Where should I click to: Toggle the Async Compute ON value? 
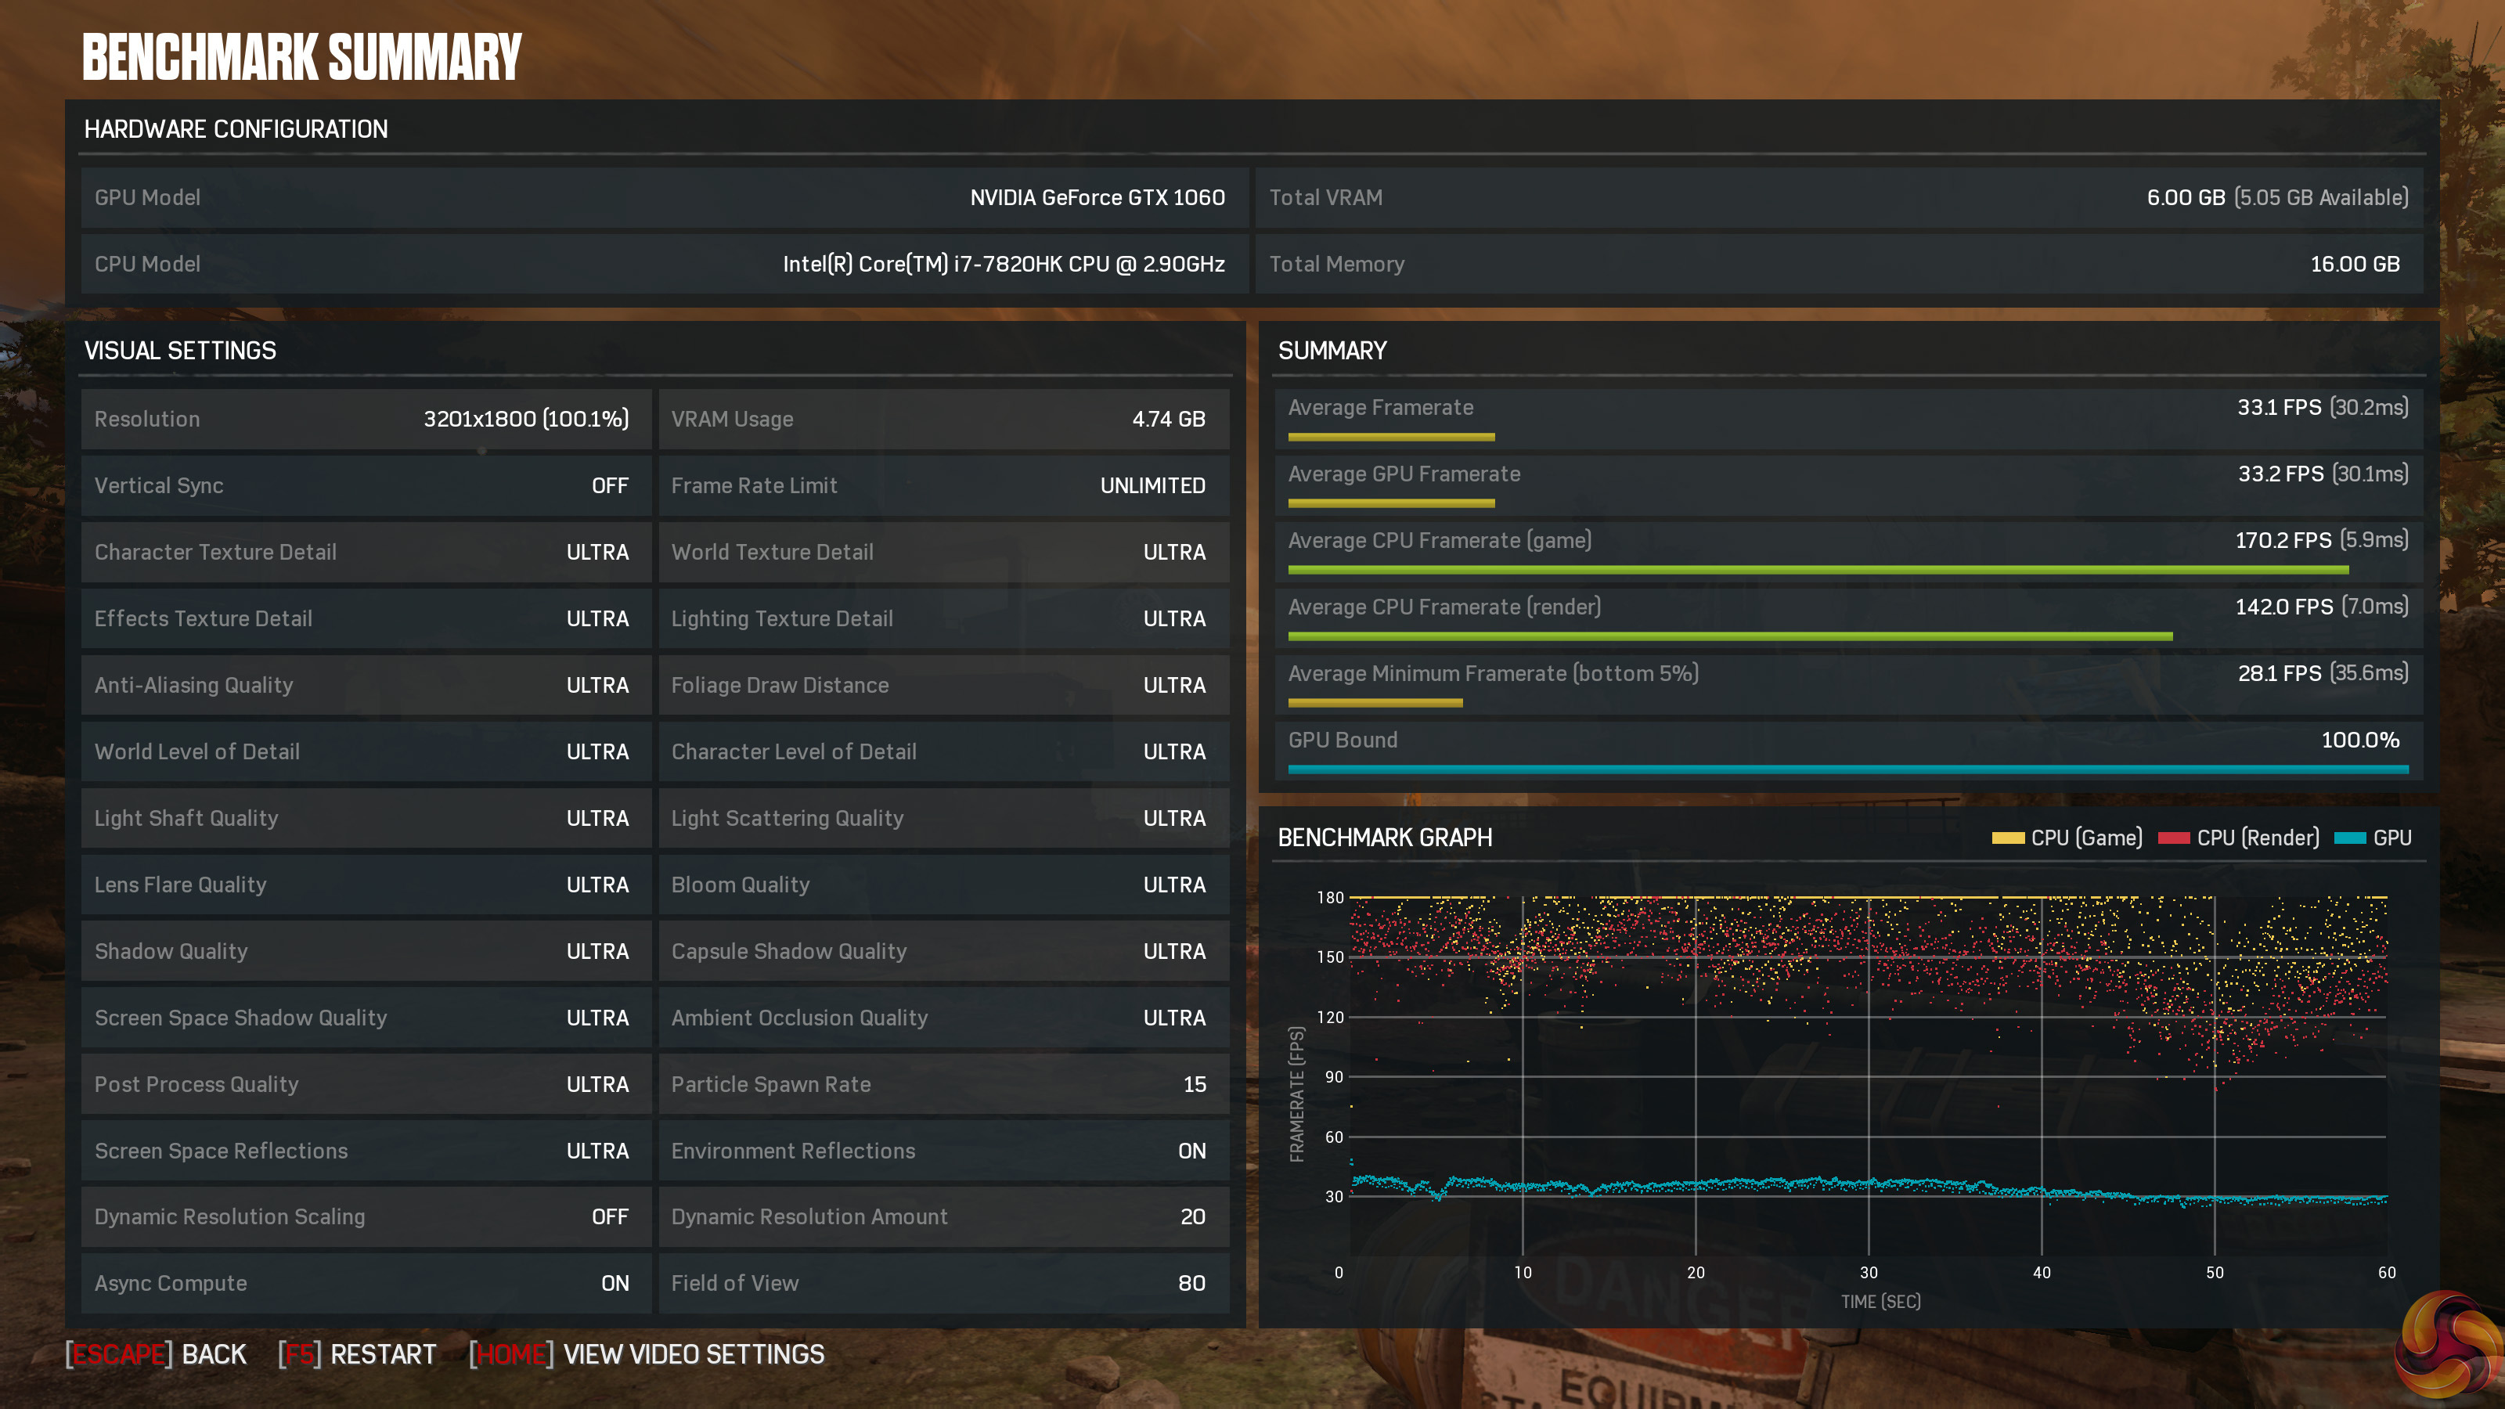(615, 1284)
